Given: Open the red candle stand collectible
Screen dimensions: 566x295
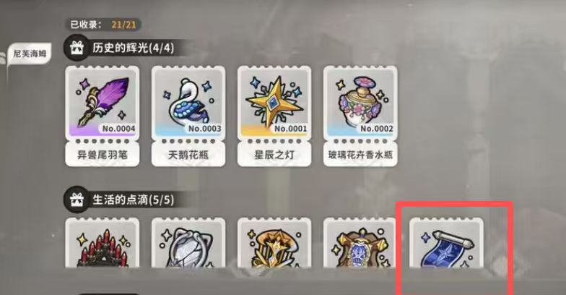Looking at the screenshot, I should pyautogui.click(x=103, y=243).
